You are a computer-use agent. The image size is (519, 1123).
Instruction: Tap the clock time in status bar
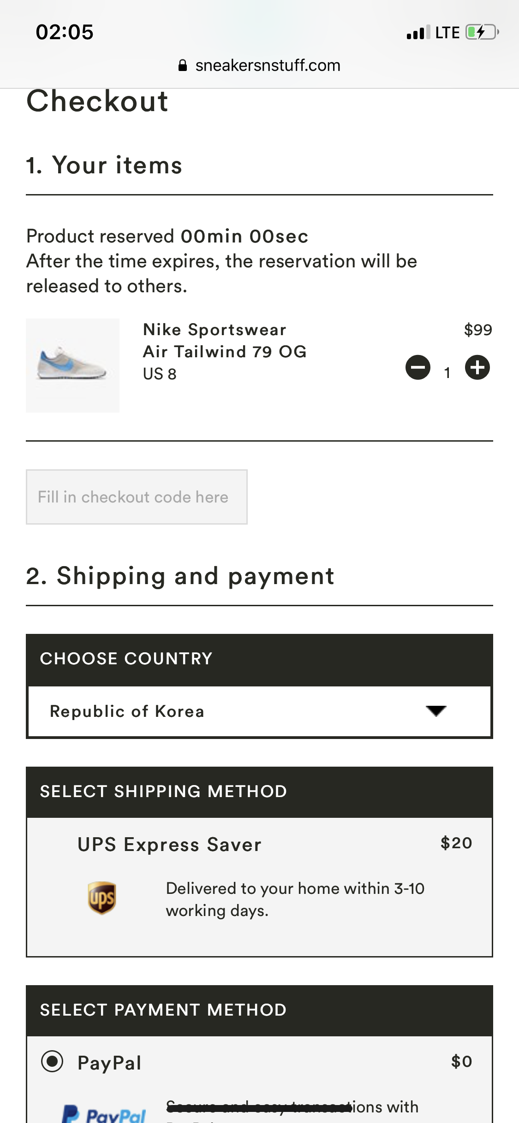(x=65, y=32)
